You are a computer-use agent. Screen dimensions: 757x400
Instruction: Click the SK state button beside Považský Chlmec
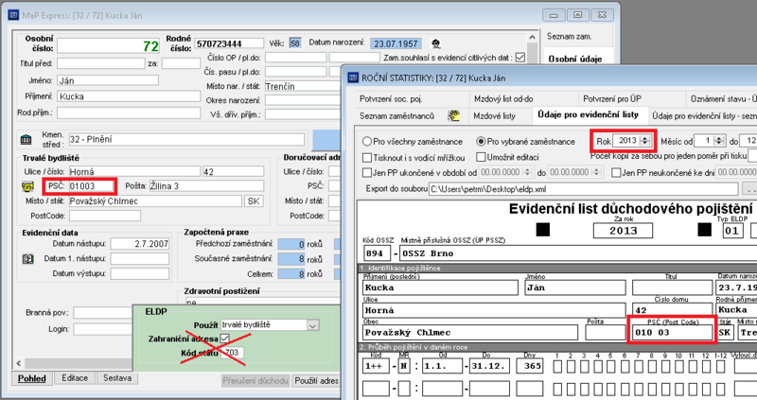[254, 201]
